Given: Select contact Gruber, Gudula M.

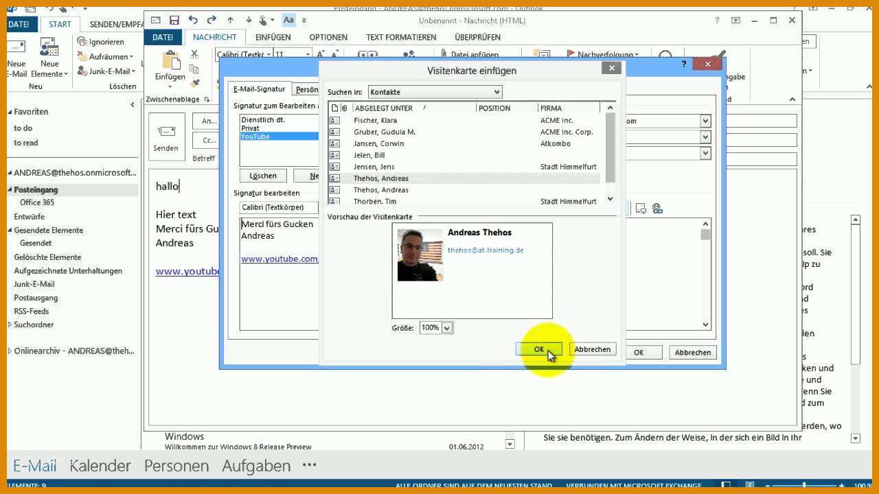Looking at the screenshot, I should [385, 132].
